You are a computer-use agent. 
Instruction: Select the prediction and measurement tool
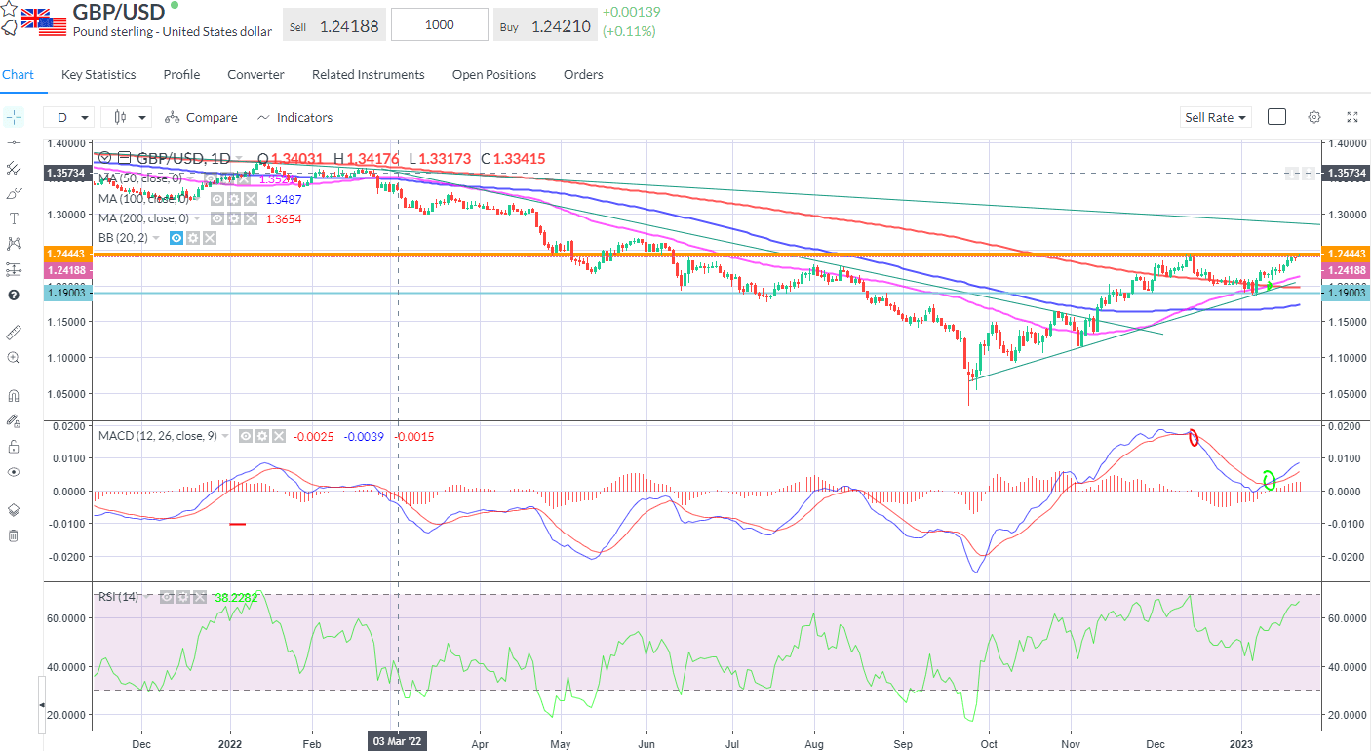click(x=14, y=269)
